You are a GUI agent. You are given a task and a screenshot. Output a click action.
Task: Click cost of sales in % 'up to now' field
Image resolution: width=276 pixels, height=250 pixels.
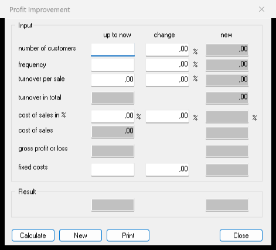(113, 117)
